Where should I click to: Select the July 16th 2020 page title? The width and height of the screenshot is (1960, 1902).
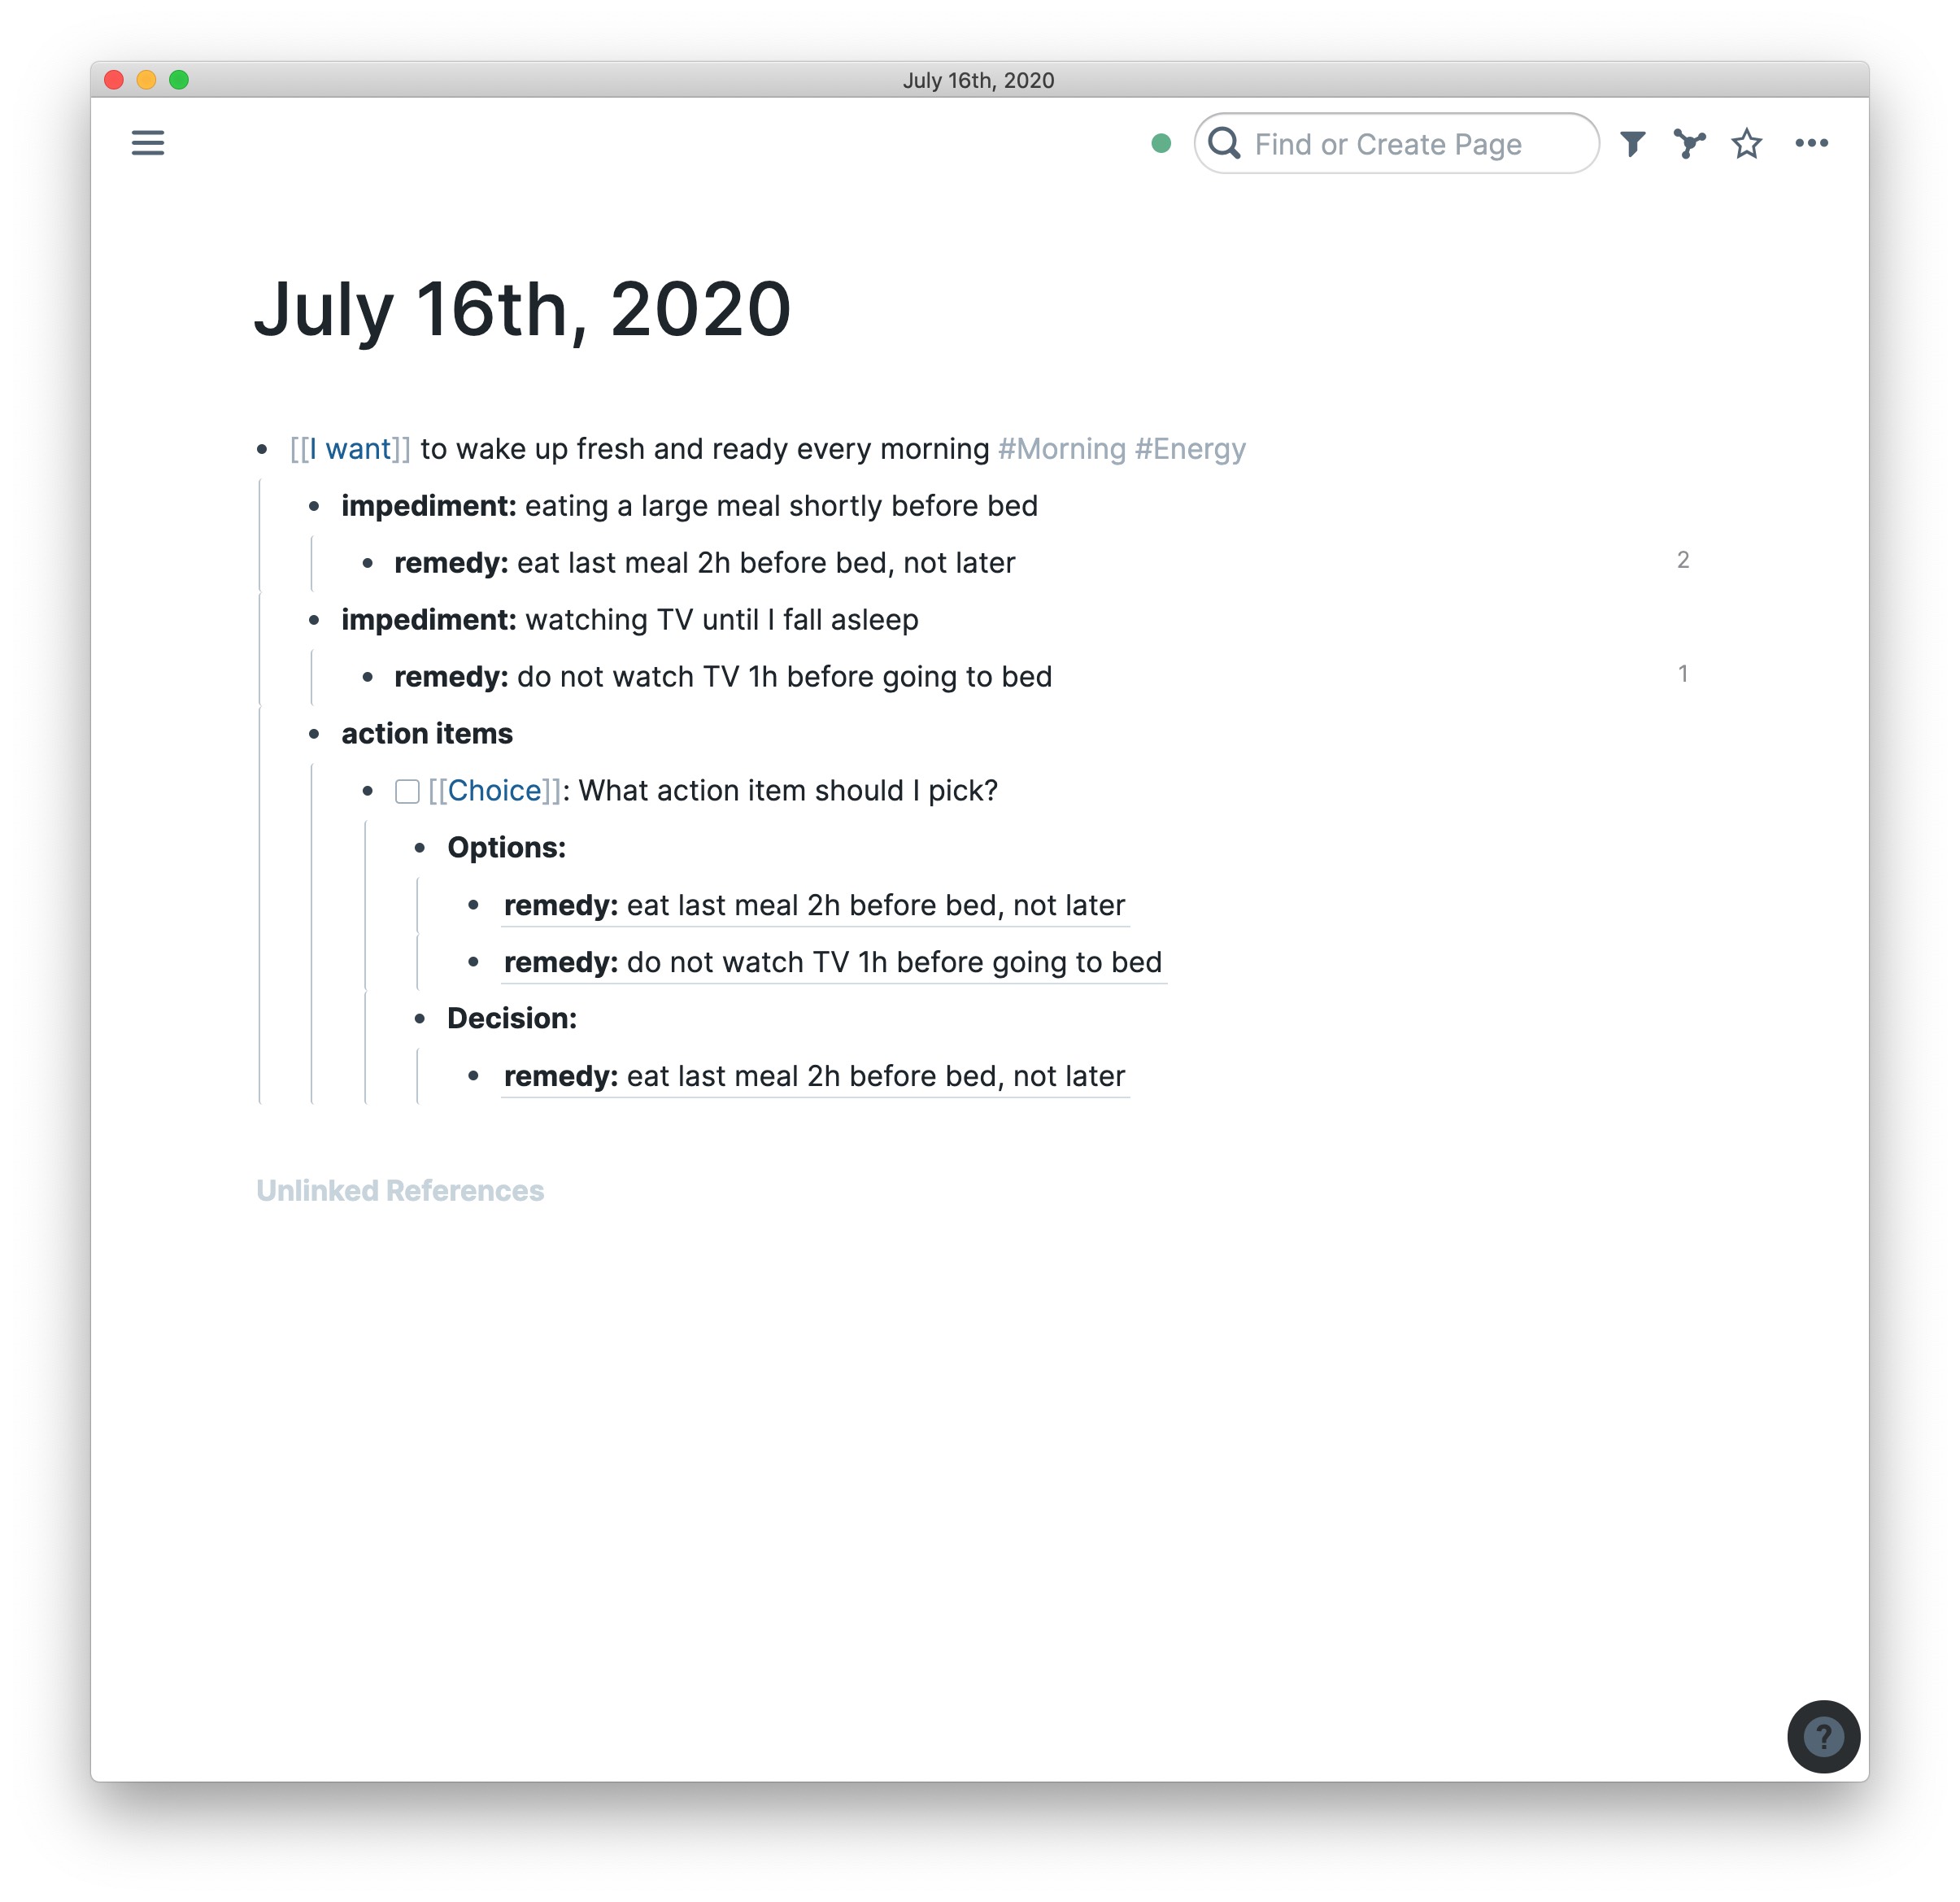coord(523,310)
